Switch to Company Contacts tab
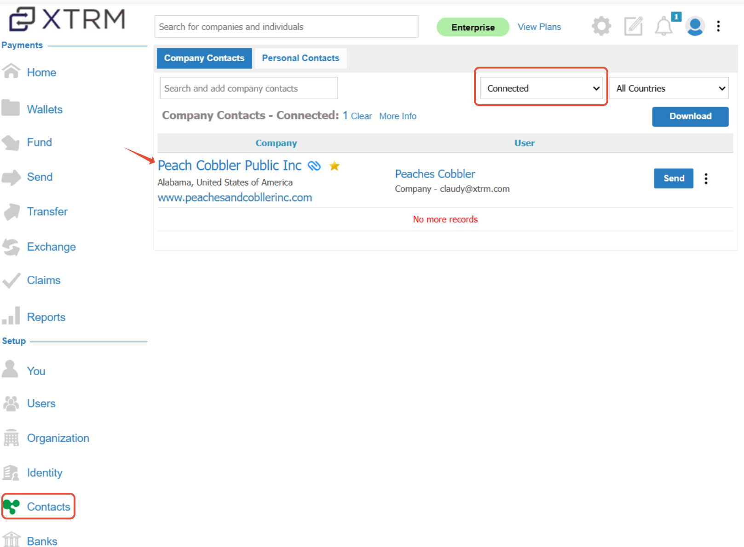The image size is (744, 547). click(x=204, y=58)
